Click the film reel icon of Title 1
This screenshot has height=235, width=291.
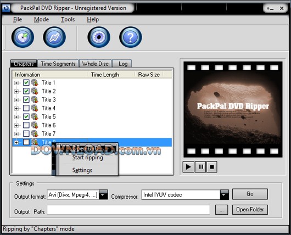point(35,82)
